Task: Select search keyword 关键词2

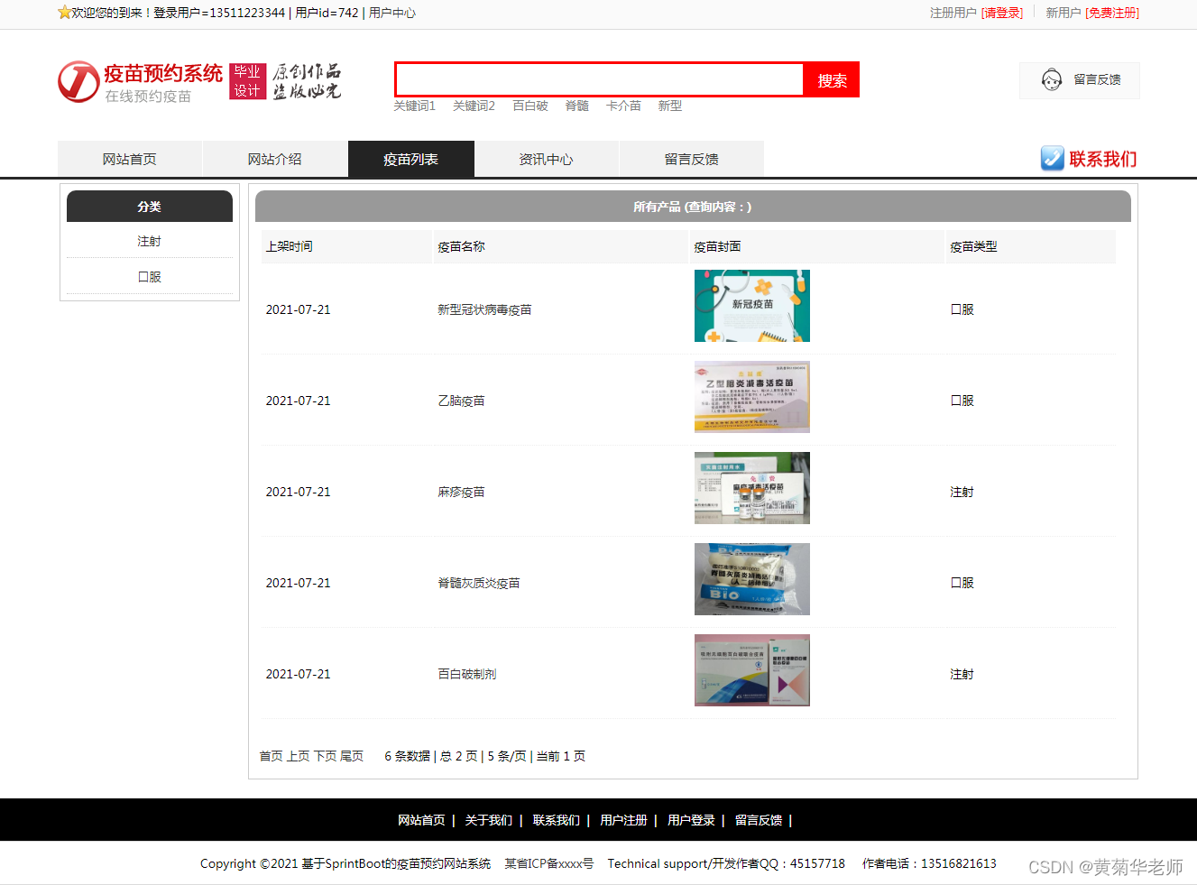Action: coord(474,106)
